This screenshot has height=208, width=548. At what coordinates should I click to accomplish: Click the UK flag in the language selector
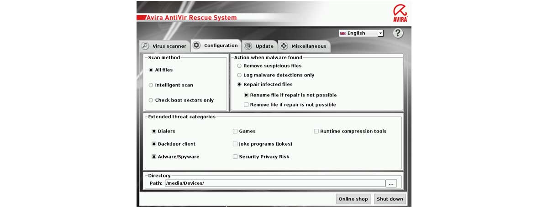click(342, 33)
